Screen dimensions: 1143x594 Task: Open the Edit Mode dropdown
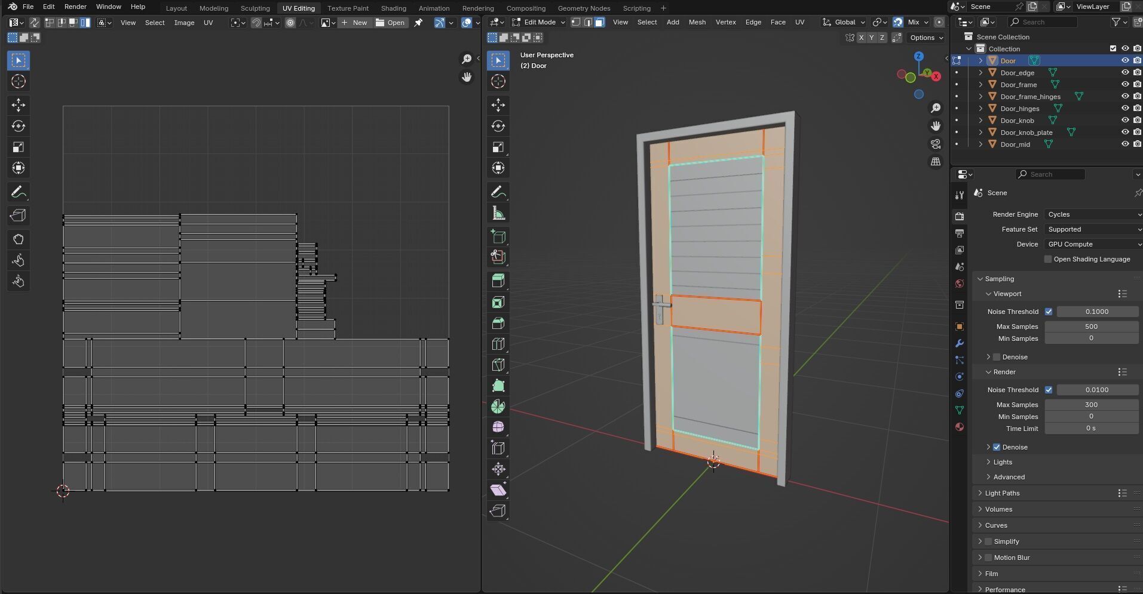[x=538, y=22]
